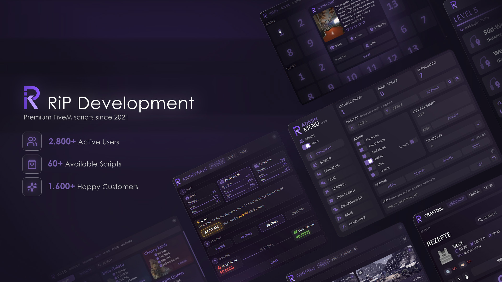The image size is (502, 282).
Task: Switch to the Queue tab in Moneywash
Action: pos(232,157)
